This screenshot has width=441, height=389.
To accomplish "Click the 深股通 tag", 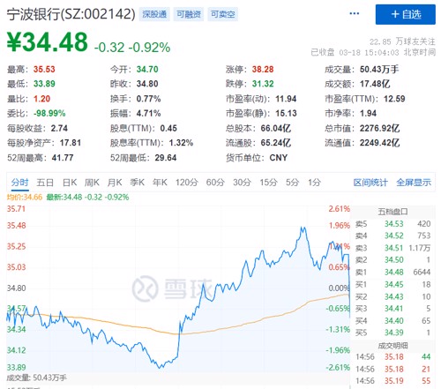I will pyautogui.click(x=154, y=14).
